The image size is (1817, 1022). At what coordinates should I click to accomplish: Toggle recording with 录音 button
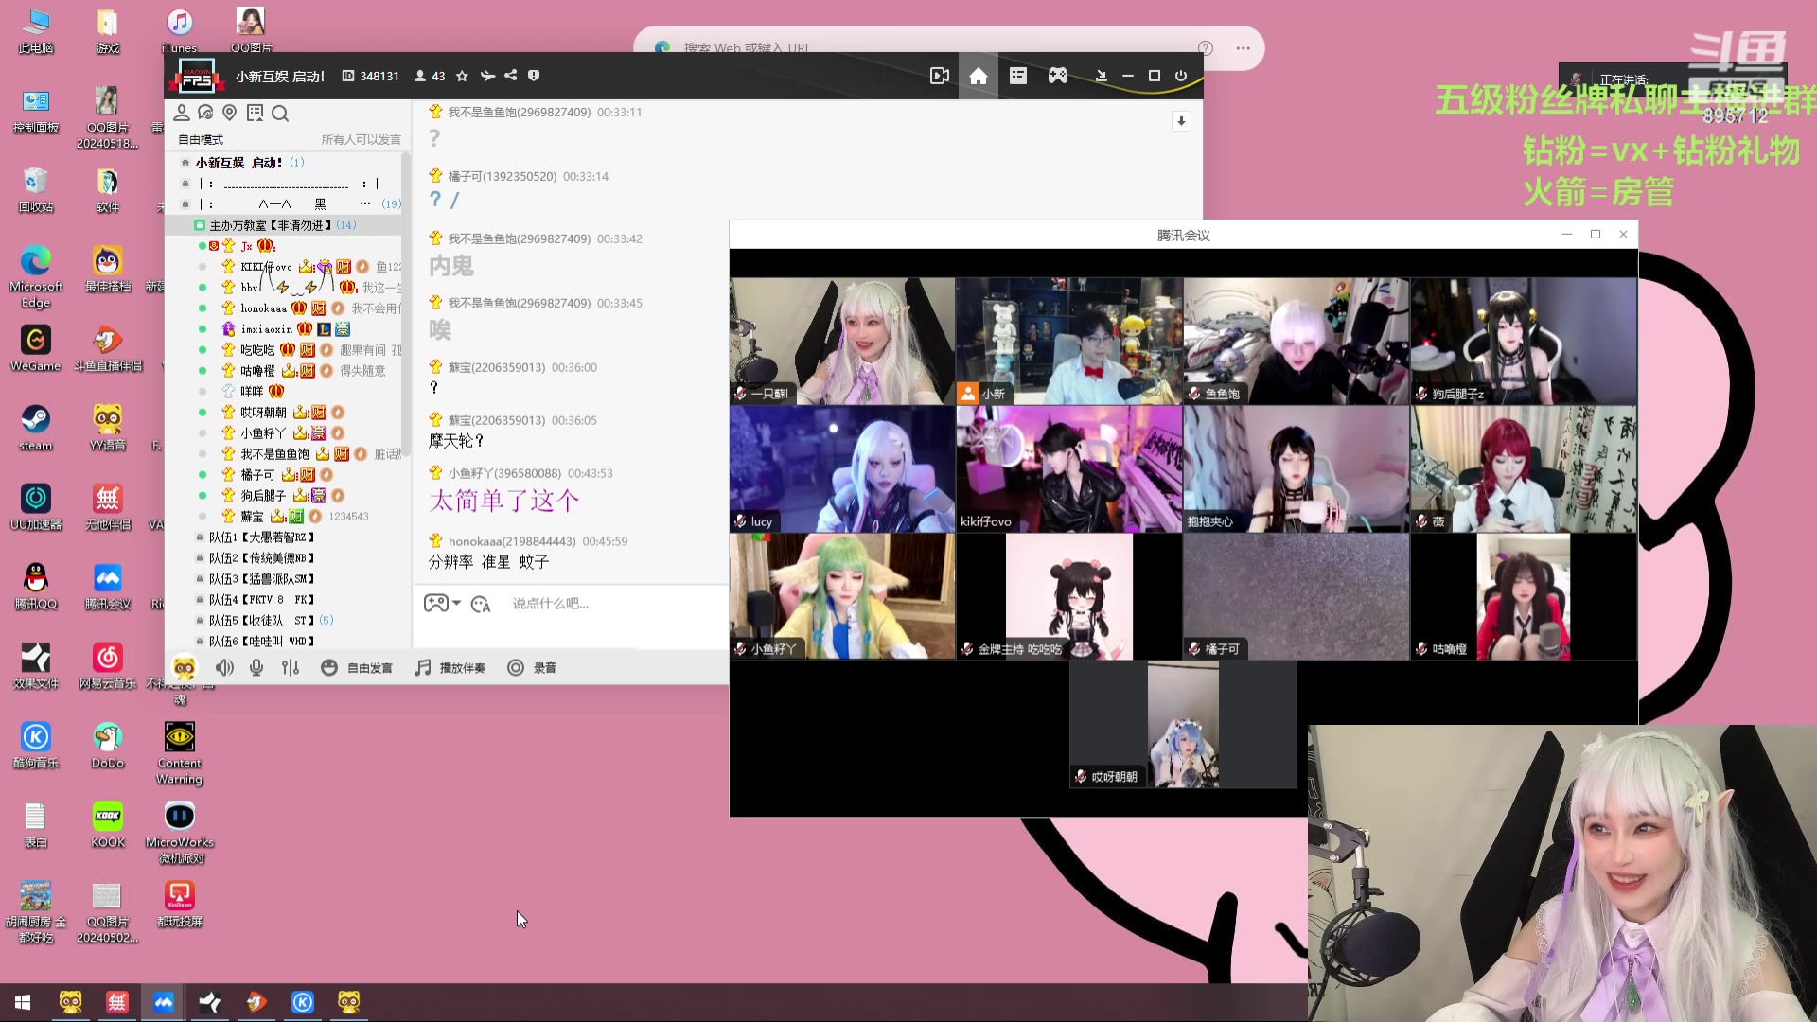click(532, 668)
